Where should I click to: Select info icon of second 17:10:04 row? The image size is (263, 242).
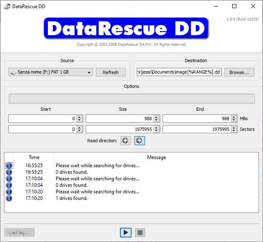[9, 185]
